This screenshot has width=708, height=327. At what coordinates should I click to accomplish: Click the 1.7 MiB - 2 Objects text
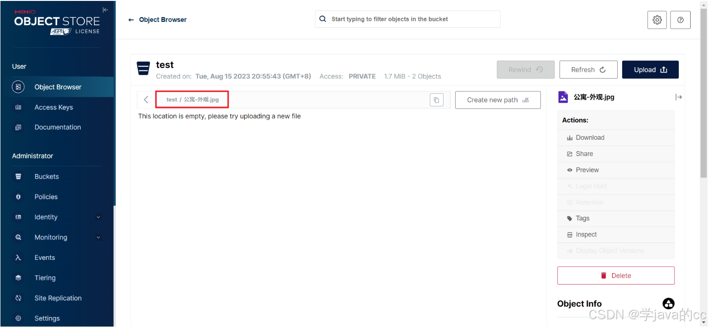pyautogui.click(x=413, y=76)
